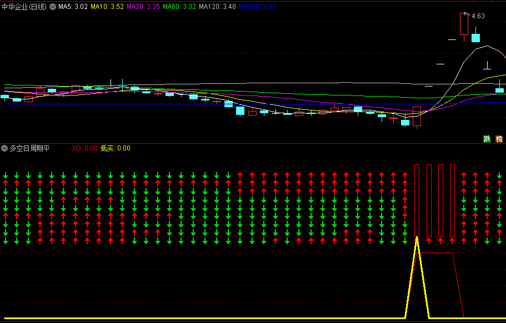Click the last tall red signal bar
This screenshot has width=506, height=323.
[x=452, y=200]
